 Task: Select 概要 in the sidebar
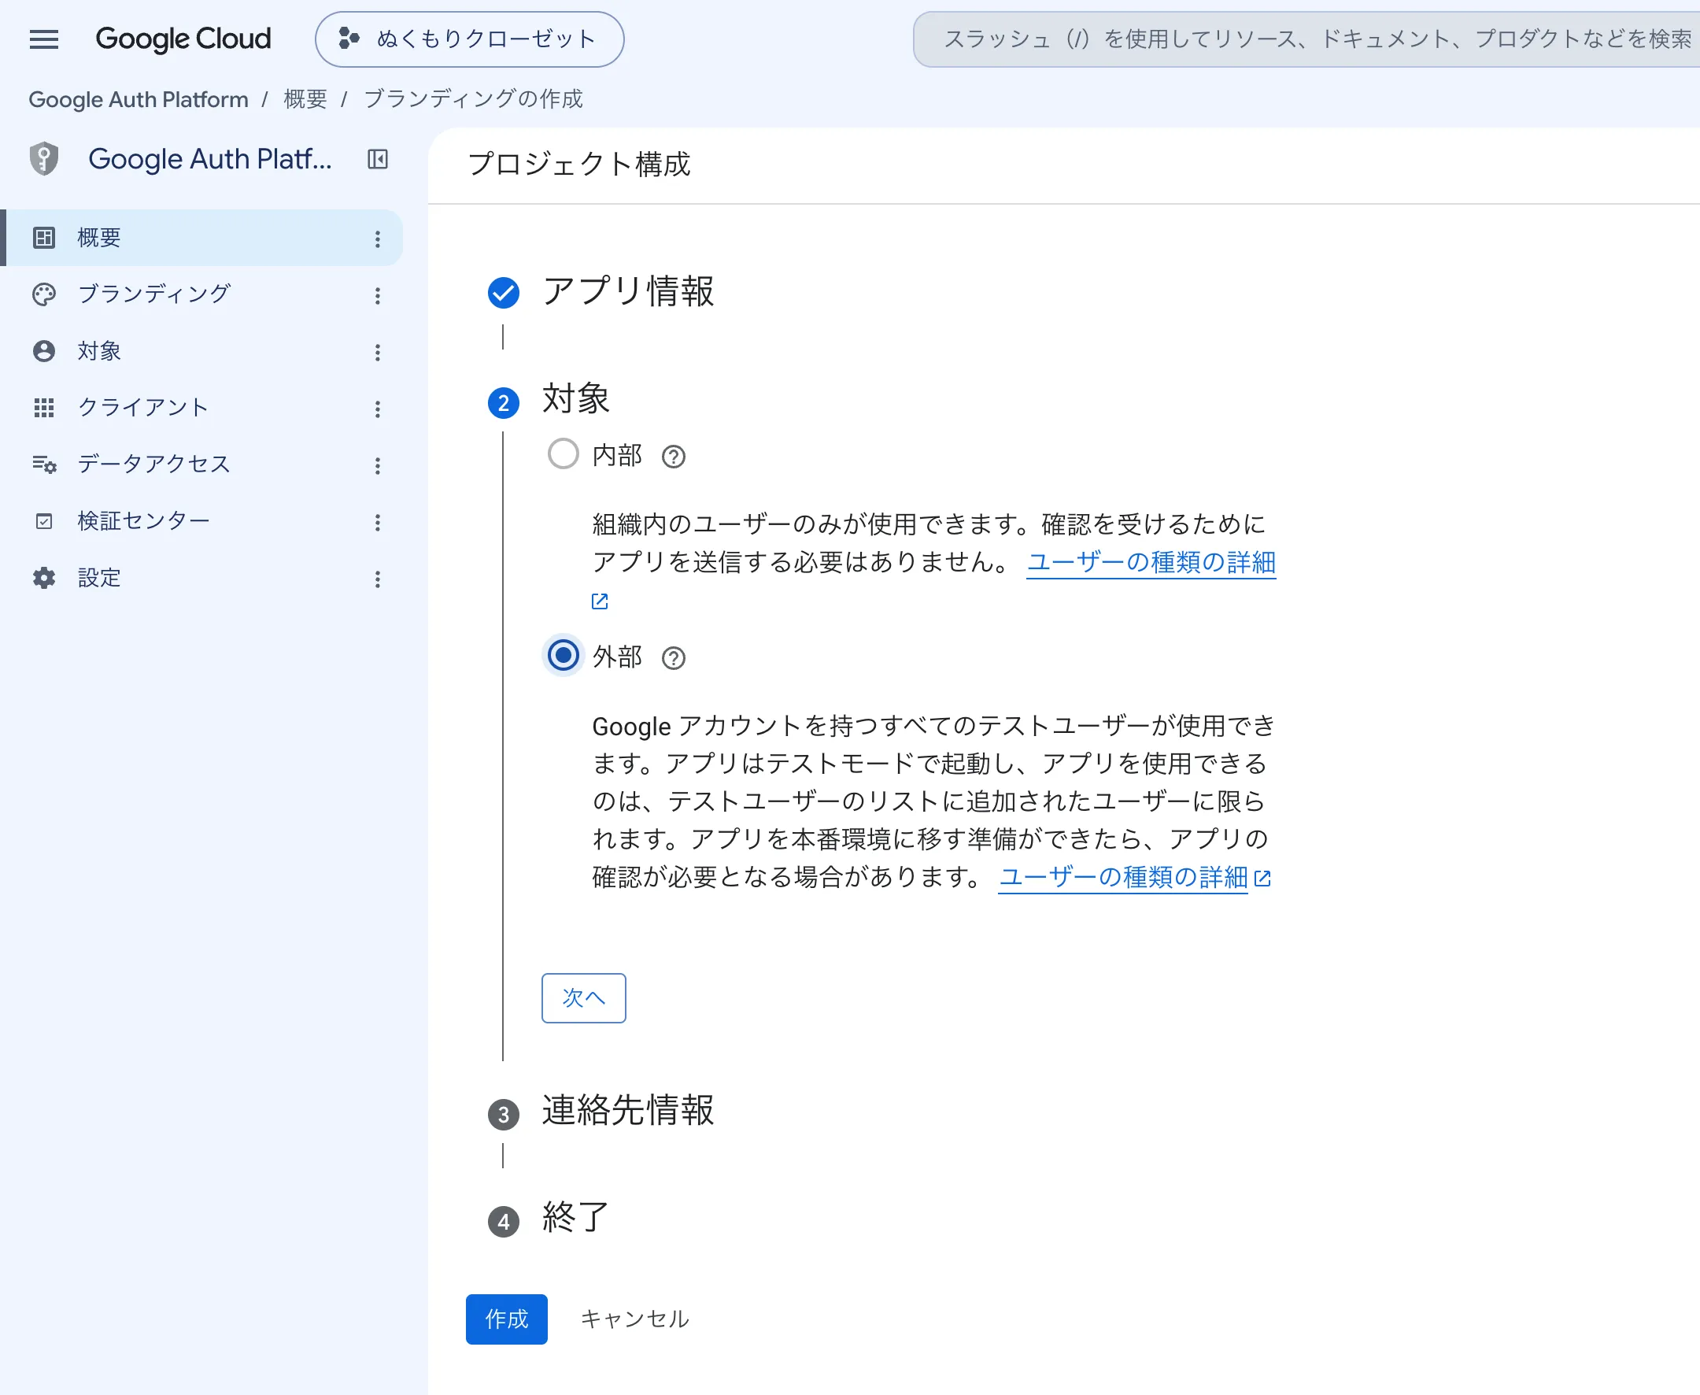point(201,238)
